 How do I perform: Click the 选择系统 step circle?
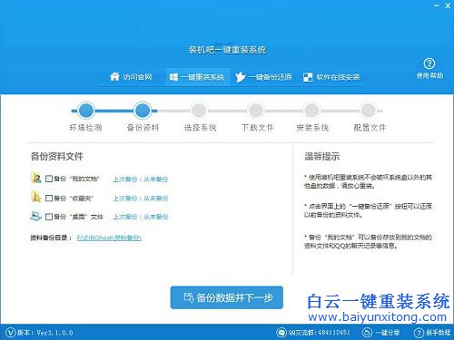coord(199,111)
